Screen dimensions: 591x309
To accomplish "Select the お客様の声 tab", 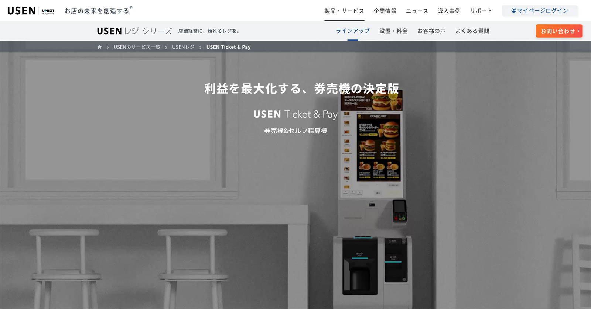I will 431,31.
